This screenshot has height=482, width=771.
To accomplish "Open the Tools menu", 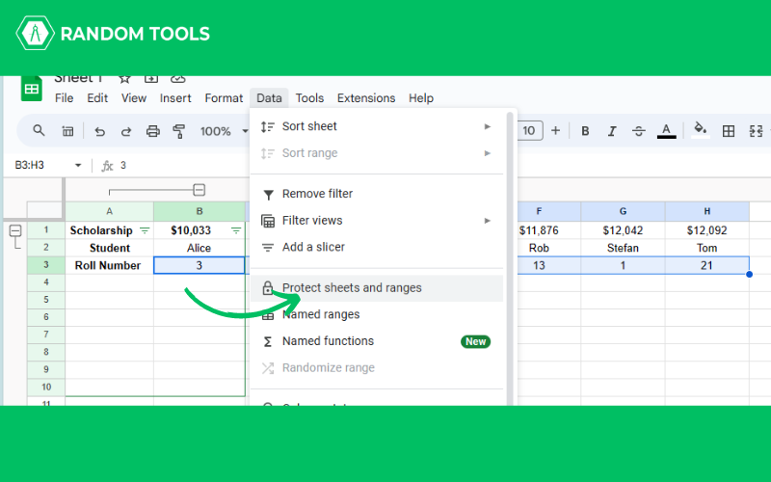I will [309, 98].
